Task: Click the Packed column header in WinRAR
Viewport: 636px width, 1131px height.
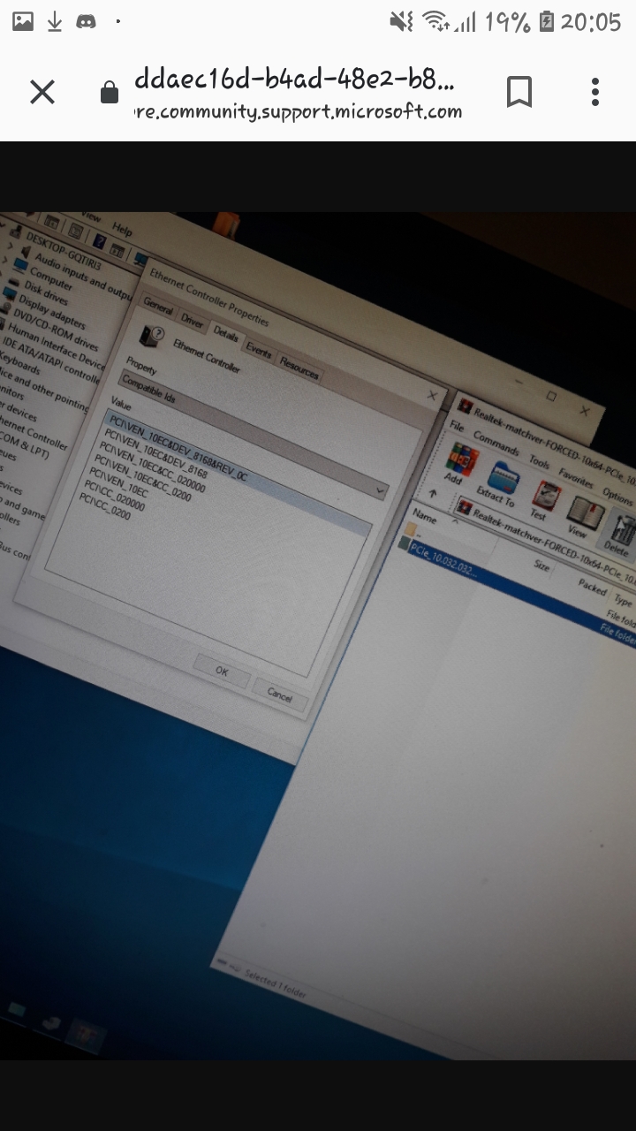Action: 592,586
